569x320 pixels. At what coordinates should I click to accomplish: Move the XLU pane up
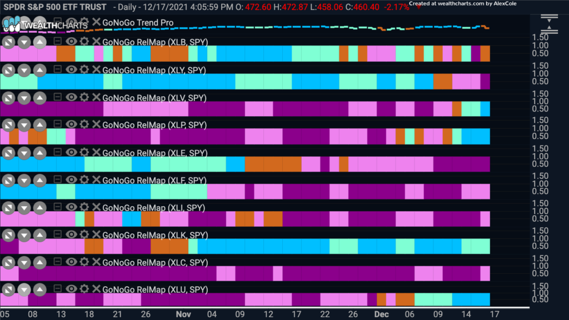point(39,289)
